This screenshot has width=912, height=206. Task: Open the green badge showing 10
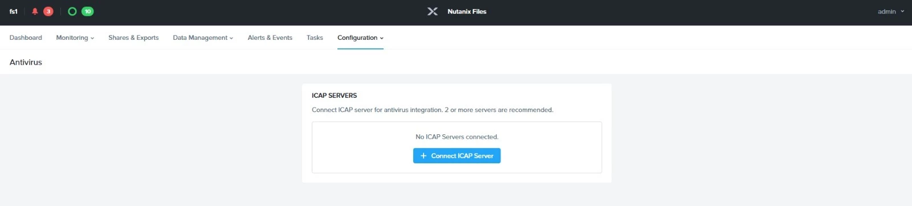[x=88, y=11]
